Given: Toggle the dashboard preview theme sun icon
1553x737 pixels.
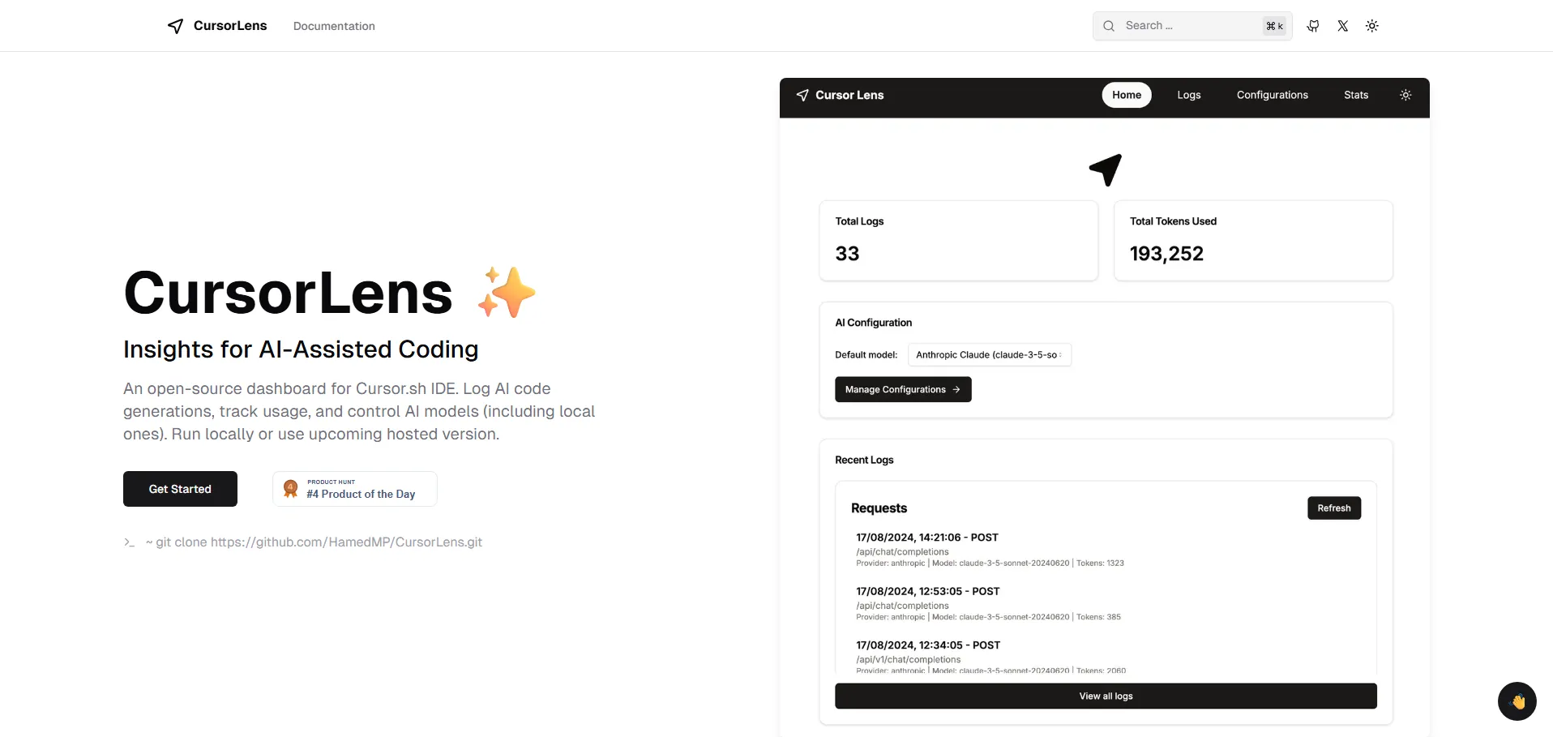Looking at the screenshot, I should click(1405, 95).
